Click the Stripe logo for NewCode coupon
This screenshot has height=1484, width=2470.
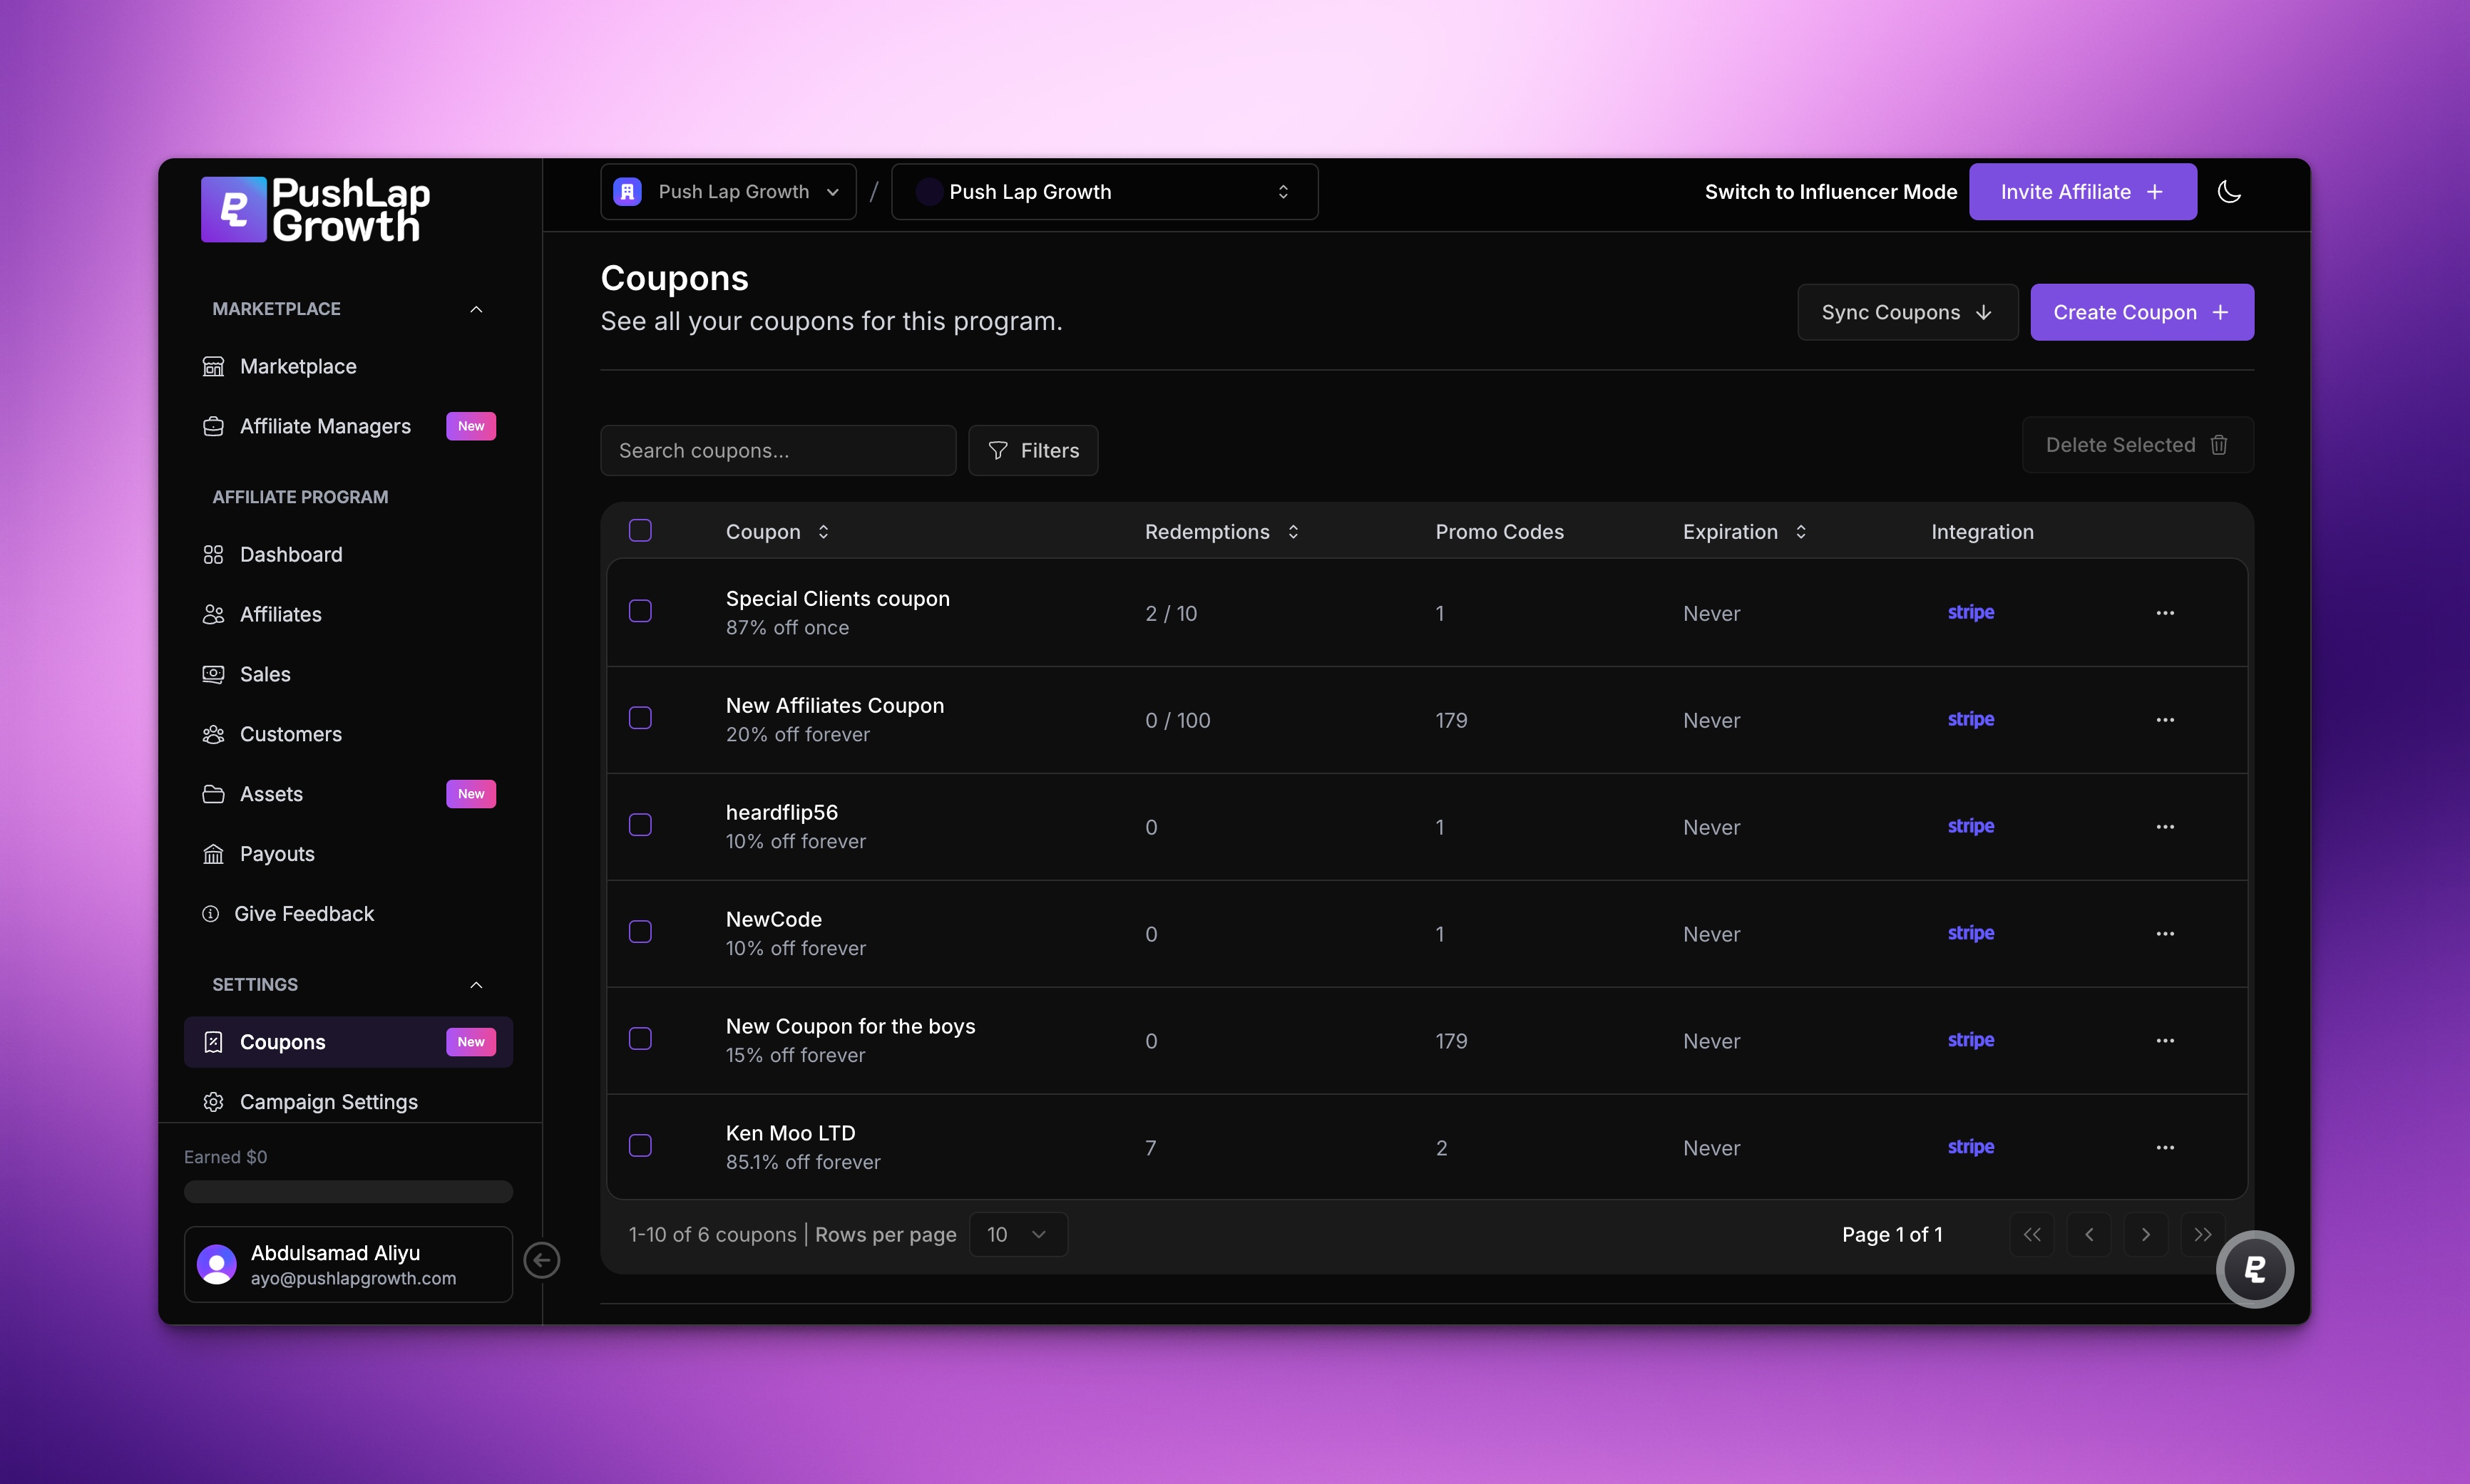tap(1970, 933)
